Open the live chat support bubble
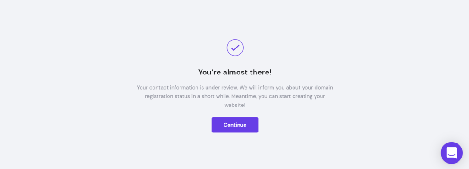 pyautogui.click(x=451, y=153)
